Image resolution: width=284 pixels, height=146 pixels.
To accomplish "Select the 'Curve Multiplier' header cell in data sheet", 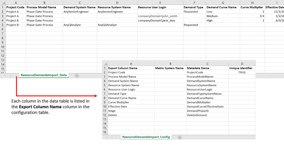I will 252,7.
